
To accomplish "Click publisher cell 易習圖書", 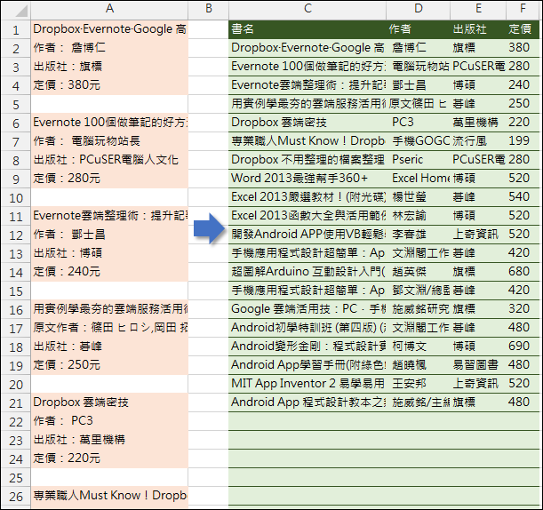I will point(478,365).
